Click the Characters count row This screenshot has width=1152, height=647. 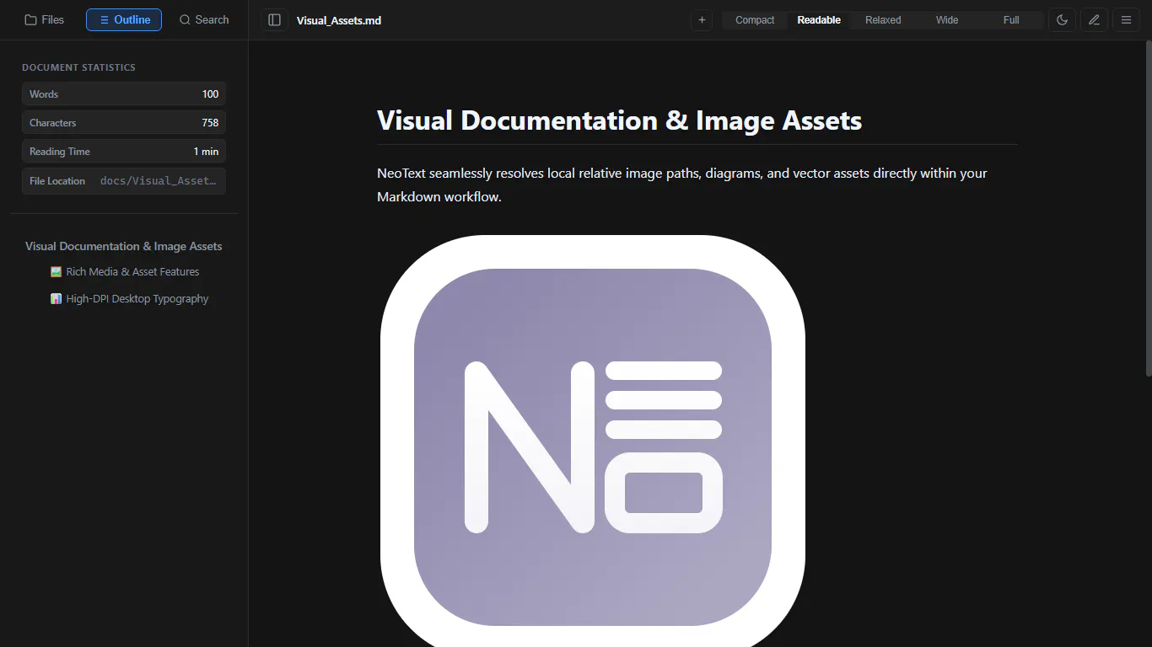click(x=124, y=123)
